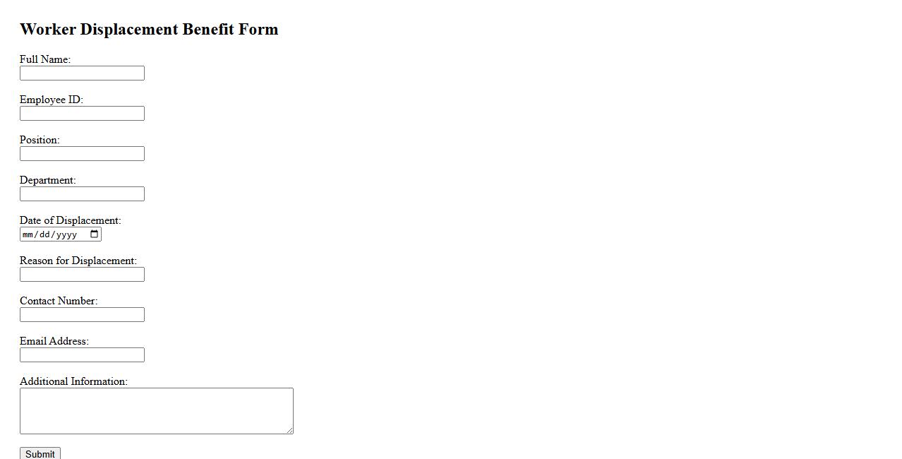Click the Worker Displacement Benefit Form heading
Image resolution: width=902 pixels, height=459 pixels.
coord(149,30)
